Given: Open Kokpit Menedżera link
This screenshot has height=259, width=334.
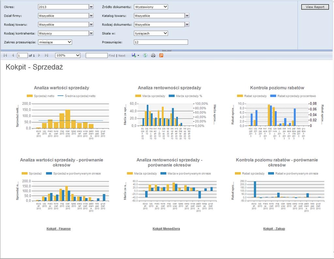Looking at the screenshot, I should [166, 229].
